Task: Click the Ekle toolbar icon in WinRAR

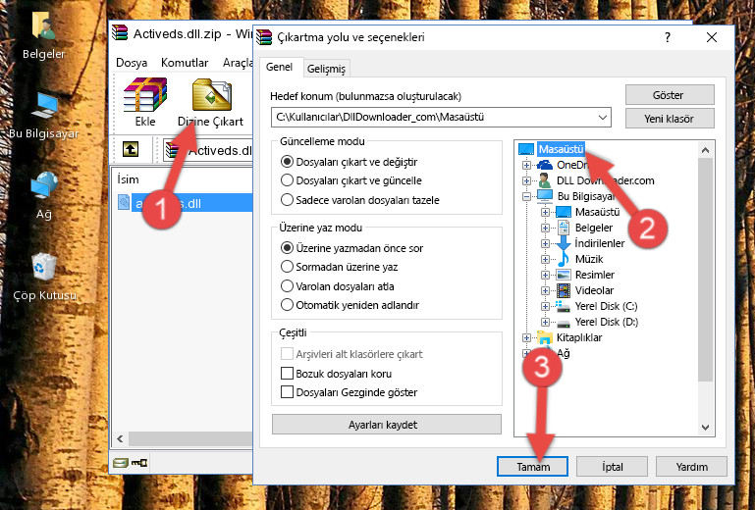Action: click(x=145, y=102)
